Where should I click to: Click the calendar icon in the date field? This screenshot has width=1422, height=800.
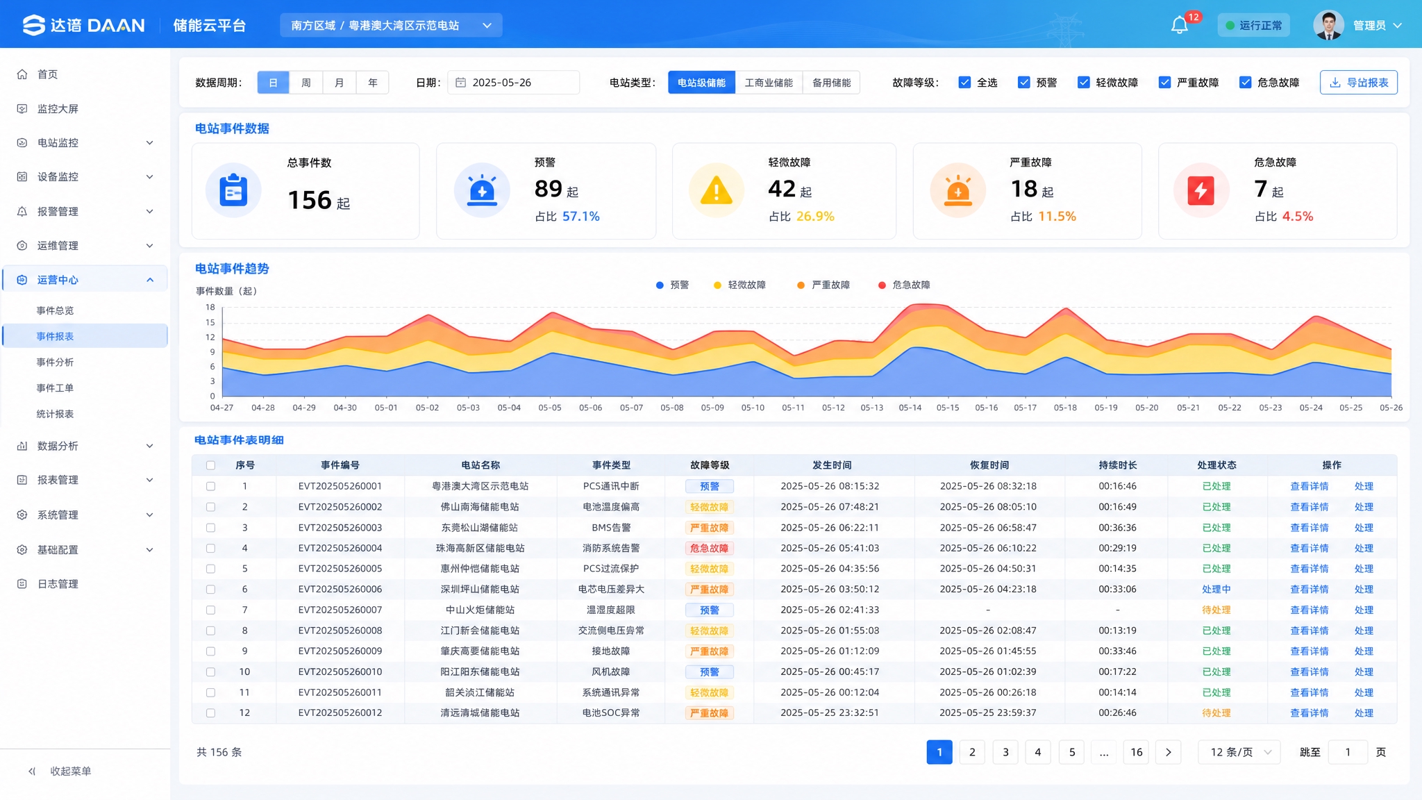(x=460, y=83)
